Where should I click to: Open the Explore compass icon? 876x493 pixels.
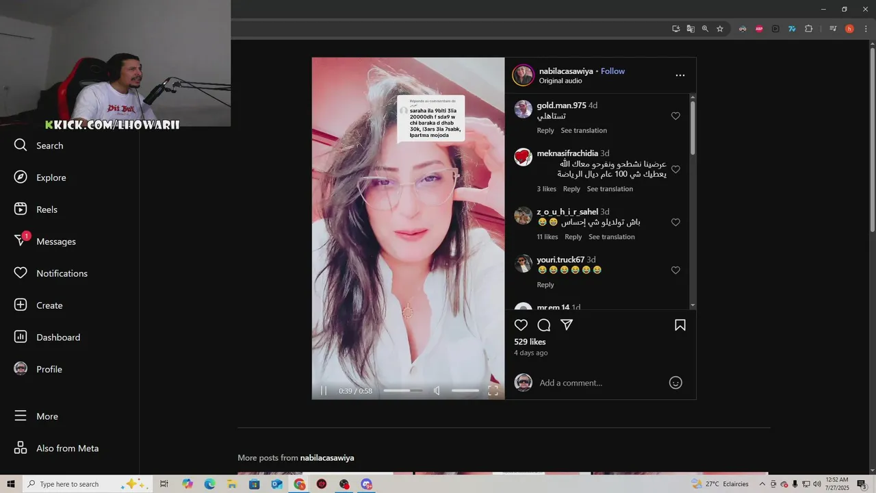[21, 177]
